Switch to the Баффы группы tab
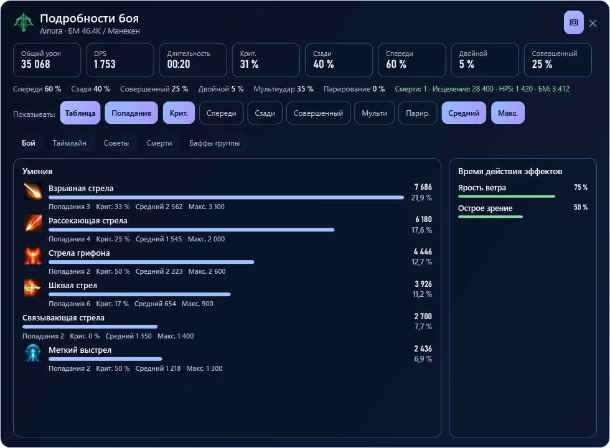Image resolution: width=610 pixels, height=448 pixels. point(214,143)
